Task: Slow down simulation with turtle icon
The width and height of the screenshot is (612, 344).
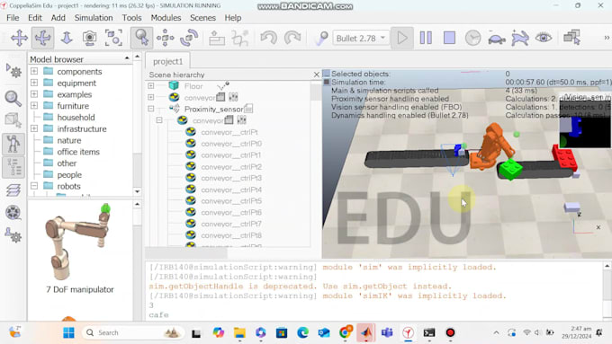Action: point(497,39)
